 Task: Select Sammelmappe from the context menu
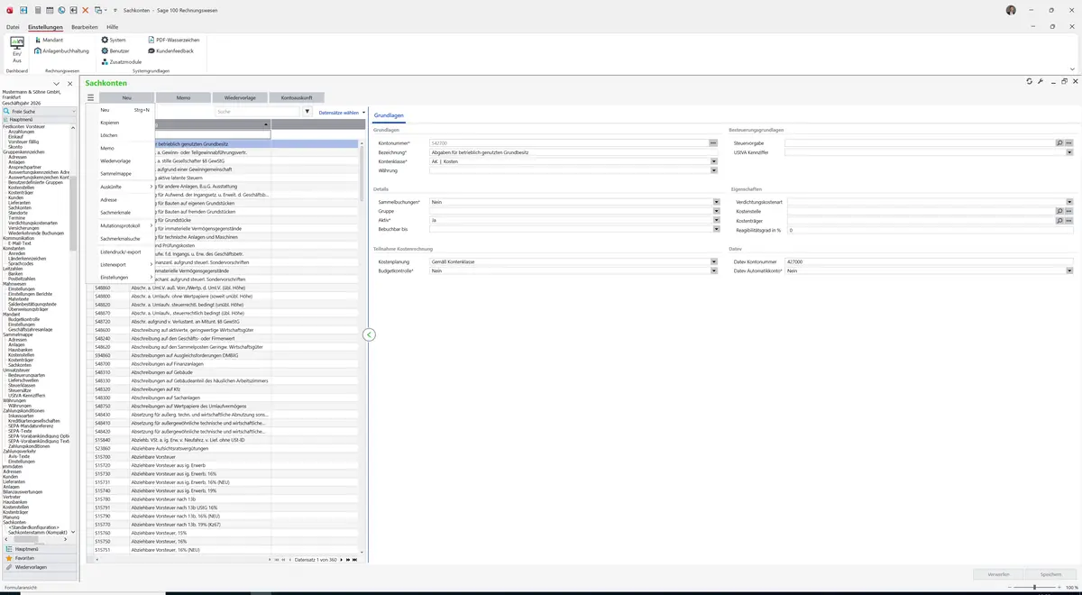point(115,173)
